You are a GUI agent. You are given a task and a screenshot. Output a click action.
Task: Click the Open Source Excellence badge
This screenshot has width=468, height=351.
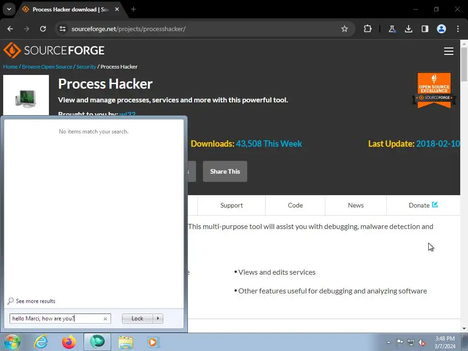434,90
